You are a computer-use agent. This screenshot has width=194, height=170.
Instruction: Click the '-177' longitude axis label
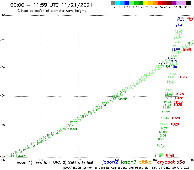(x=40, y=160)
